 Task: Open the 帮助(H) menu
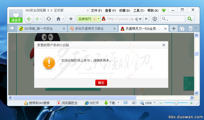click(x=153, y=11)
